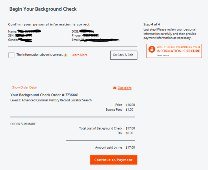
Task: Click the lock icon in the secure badge
Action: [x=152, y=49]
